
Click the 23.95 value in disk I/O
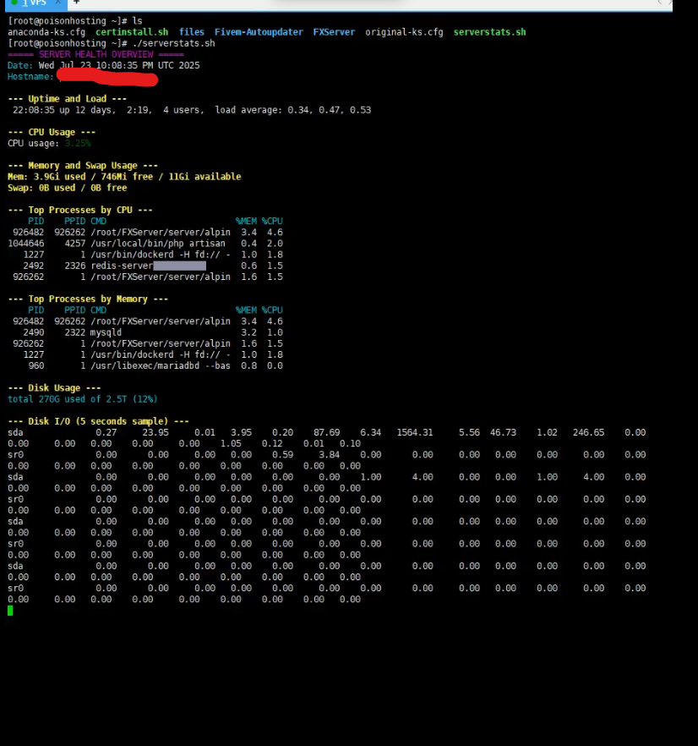[x=155, y=432]
